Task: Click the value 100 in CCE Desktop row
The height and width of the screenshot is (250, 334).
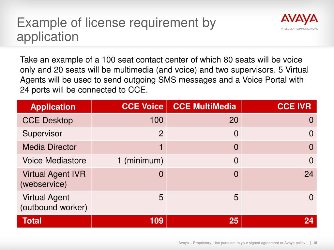Action: tap(157, 120)
